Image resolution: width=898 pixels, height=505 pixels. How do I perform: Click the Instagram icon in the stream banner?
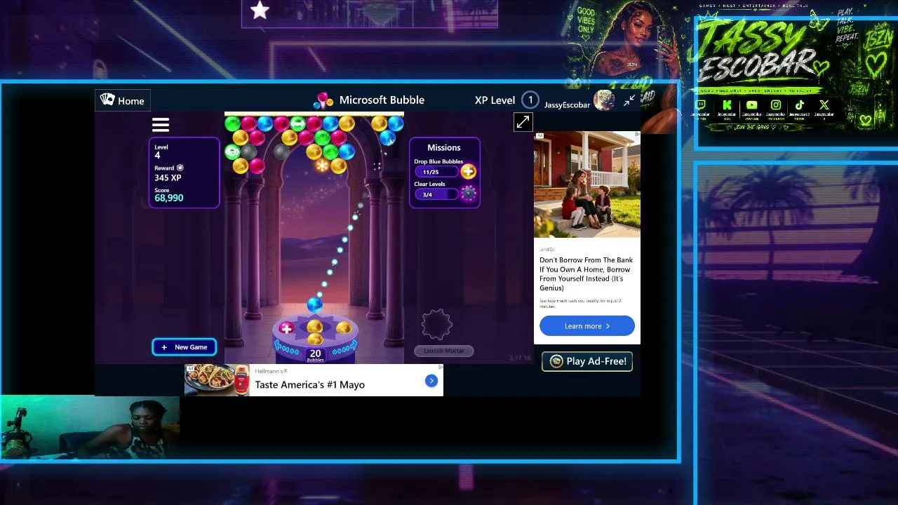coord(776,106)
